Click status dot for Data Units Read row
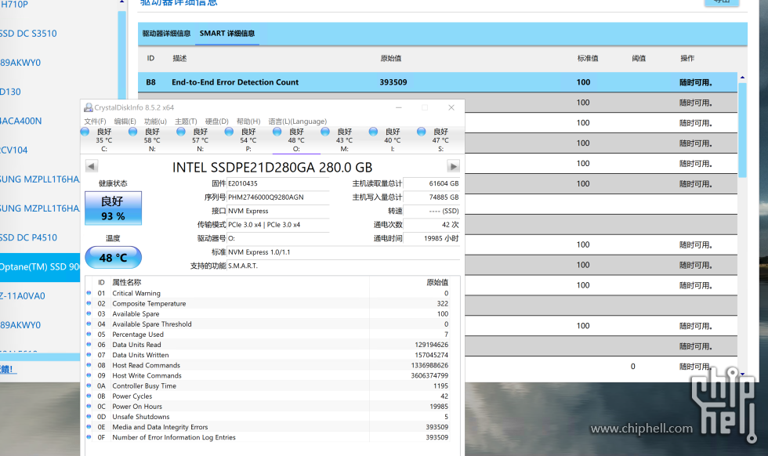The image size is (768, 456). click(x=89, y=344)
